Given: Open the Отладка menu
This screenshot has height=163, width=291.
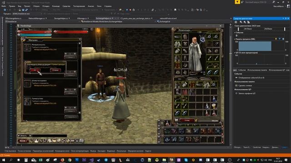Looking at the screenshot, I should [45, 6].
